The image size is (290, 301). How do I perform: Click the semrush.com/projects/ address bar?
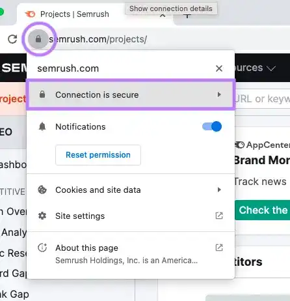pyautogui.click(x=98, y=39)
